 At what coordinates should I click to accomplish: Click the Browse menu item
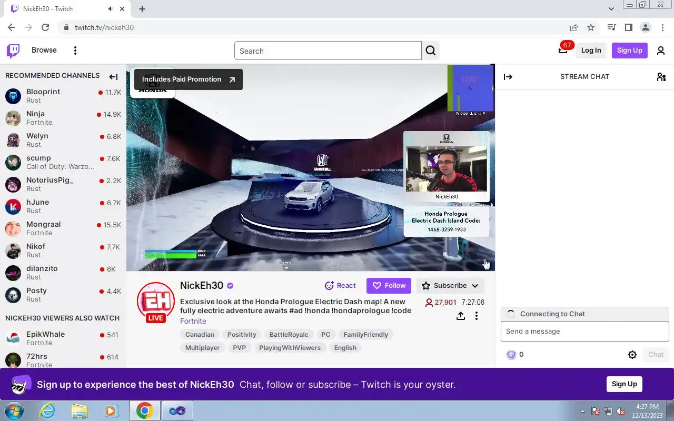click(44, 50)
